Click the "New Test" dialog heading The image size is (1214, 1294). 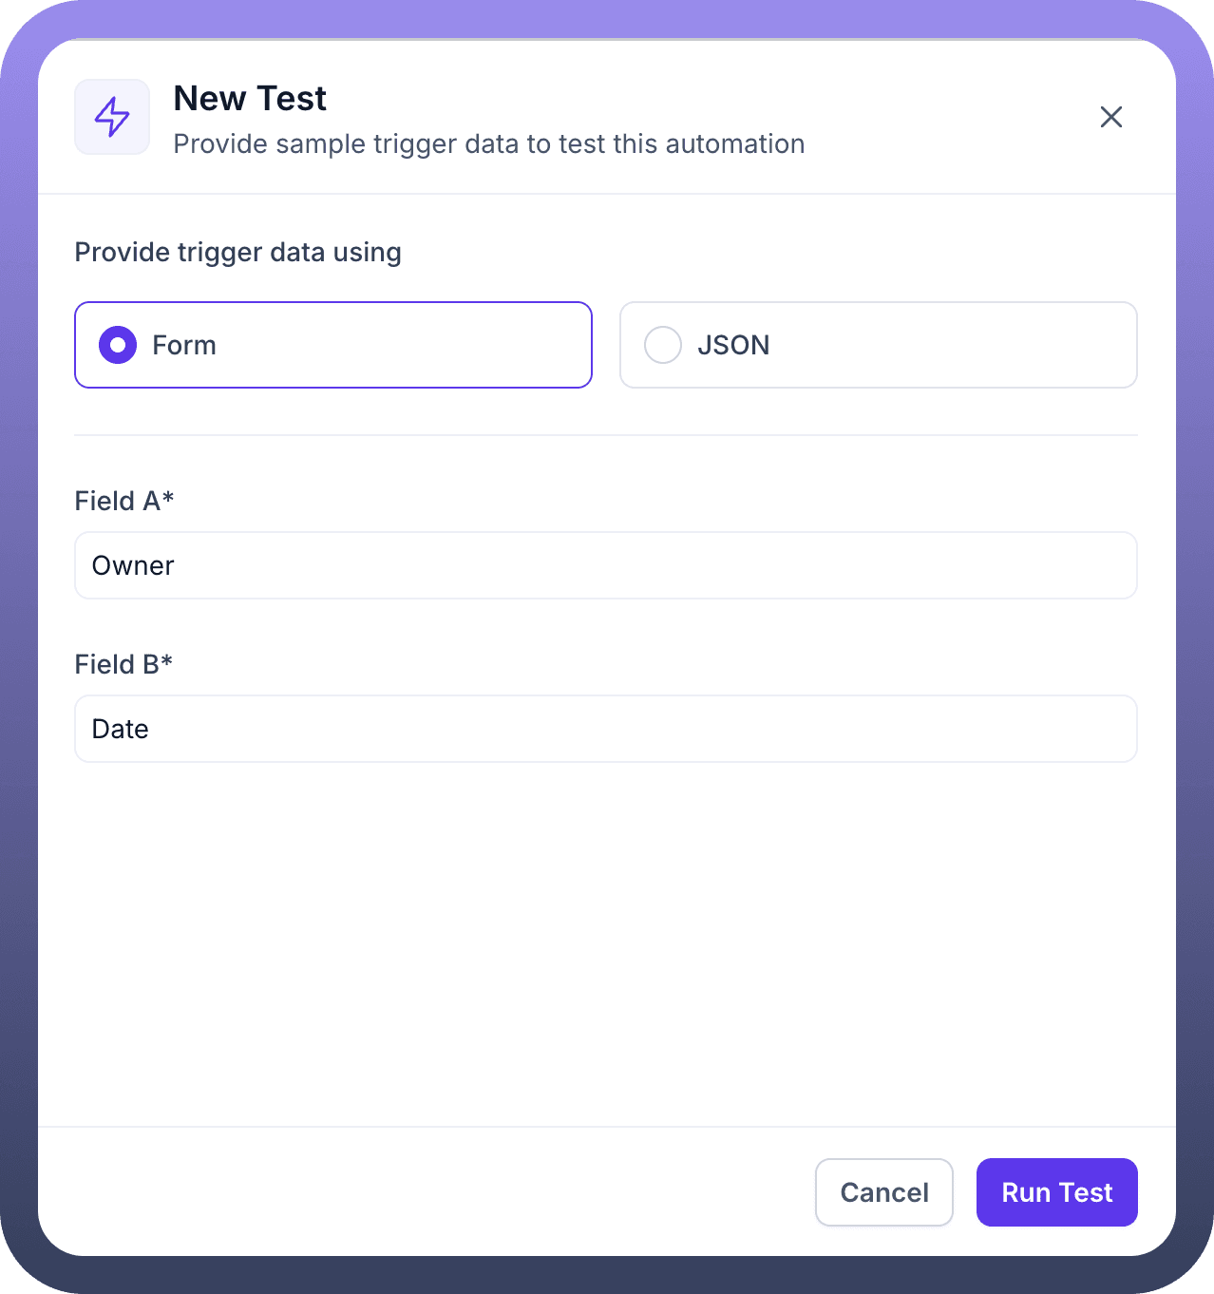[250, 99]
